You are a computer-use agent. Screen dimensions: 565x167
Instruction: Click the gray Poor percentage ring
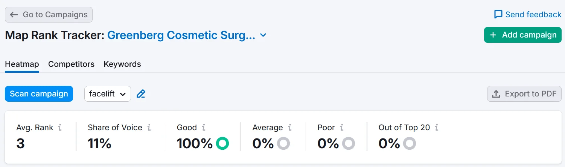[349, 143]
